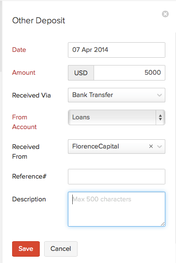176x263 pixels.
Task: Open the Loans account selector
Action: coord(116,117)
